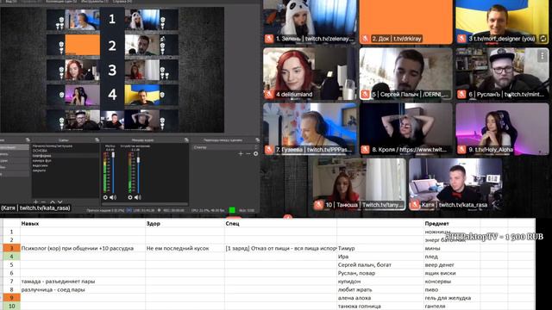This screenshot has width=552, height=310.
Task: Click the green status indicator in OBS status bar
Action: [x=232, y=210]
